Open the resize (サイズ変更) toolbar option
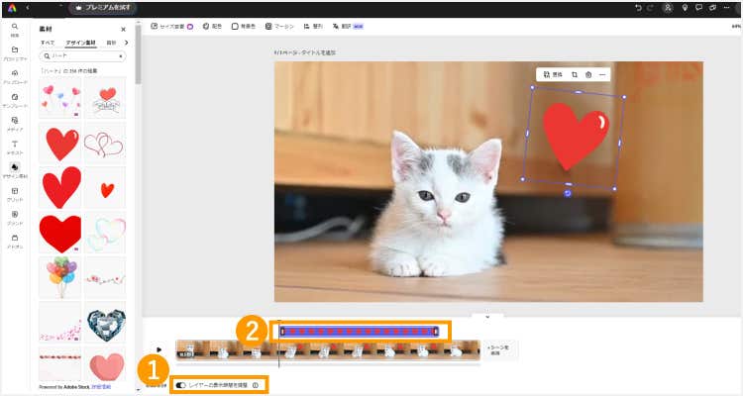Screen dimensions: 743x396 click(x=172, y=27)
